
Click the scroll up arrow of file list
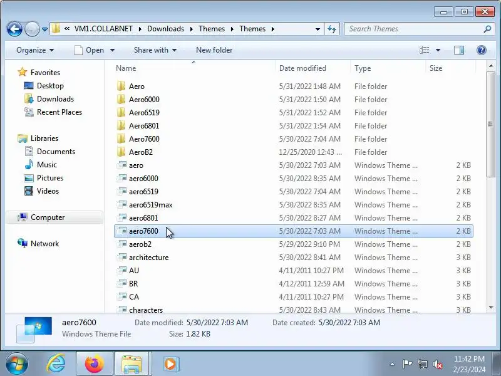pos(491,66)
